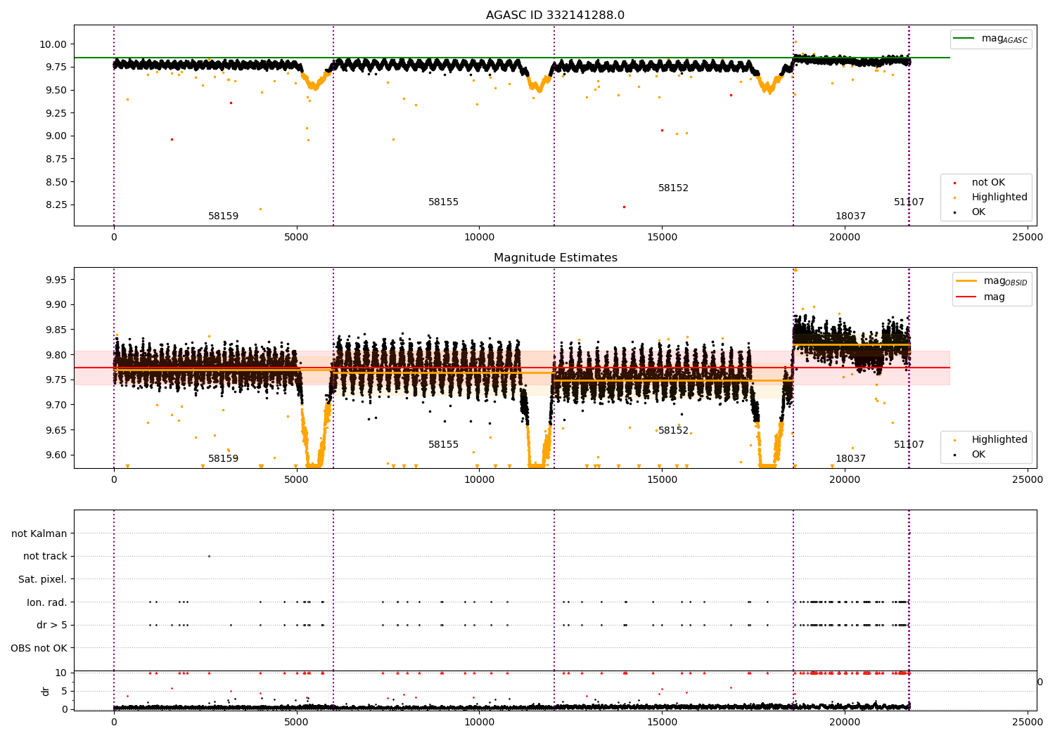This screenshot has height=738, width=1055.
Task: Select the 8.50 y-axis tick label
Action: tap(56, 182)
